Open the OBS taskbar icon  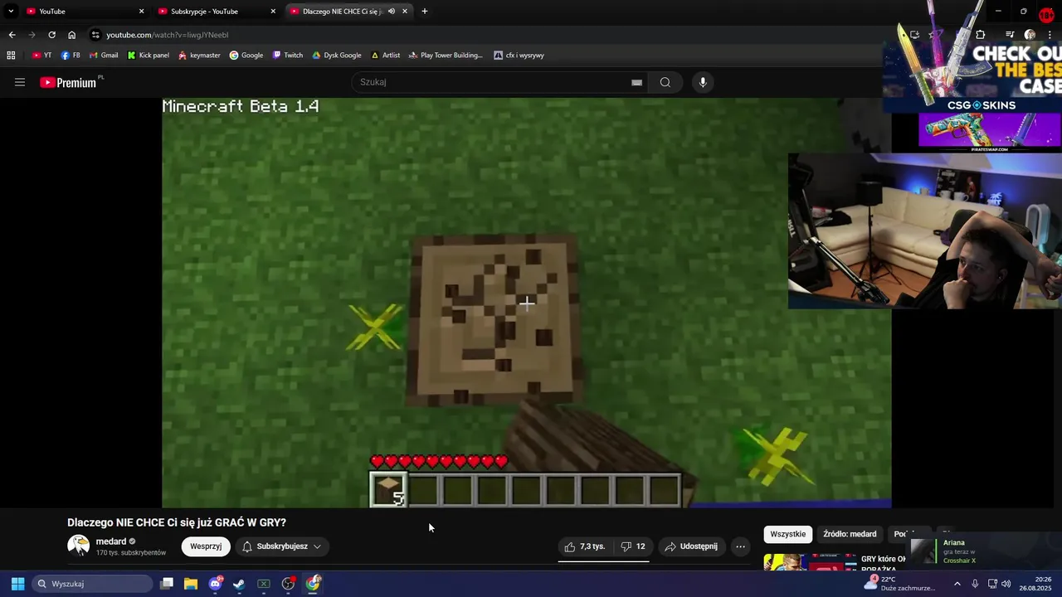pyautogui.click(x=288, y=584)
